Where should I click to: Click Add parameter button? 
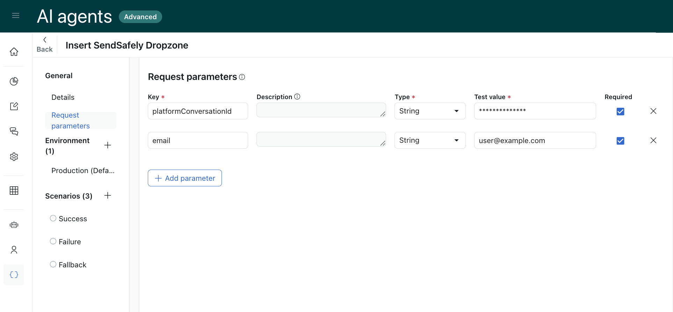point(185,178)
